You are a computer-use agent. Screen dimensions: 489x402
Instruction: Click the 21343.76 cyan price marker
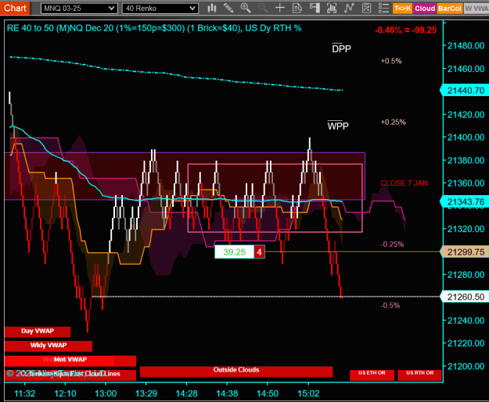click(465, 202)
